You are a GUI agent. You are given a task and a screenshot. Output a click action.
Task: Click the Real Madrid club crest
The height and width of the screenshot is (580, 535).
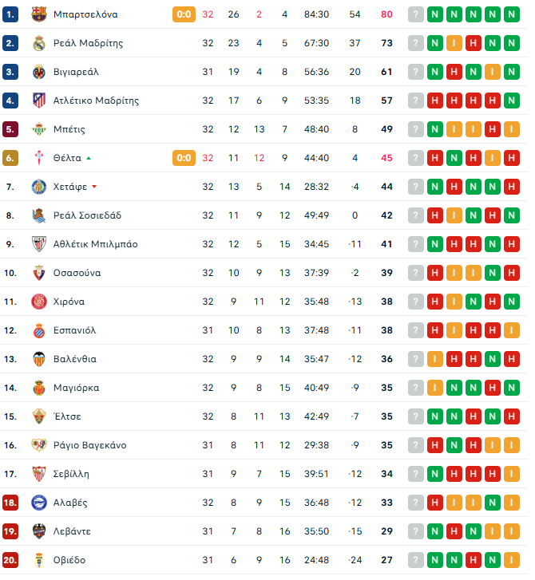click(38, 43)
